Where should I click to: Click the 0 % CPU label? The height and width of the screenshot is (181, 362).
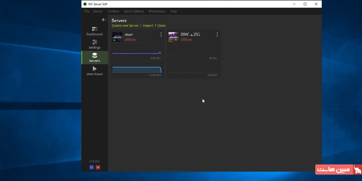pos(156,58)
